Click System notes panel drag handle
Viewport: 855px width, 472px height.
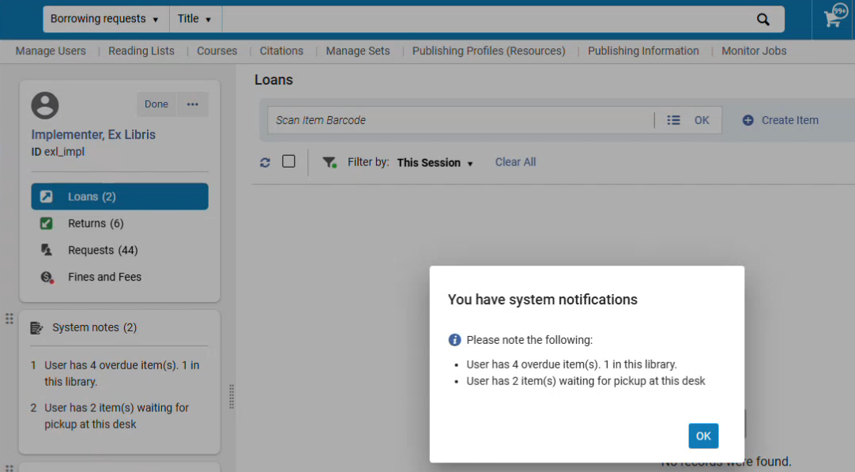9,319
